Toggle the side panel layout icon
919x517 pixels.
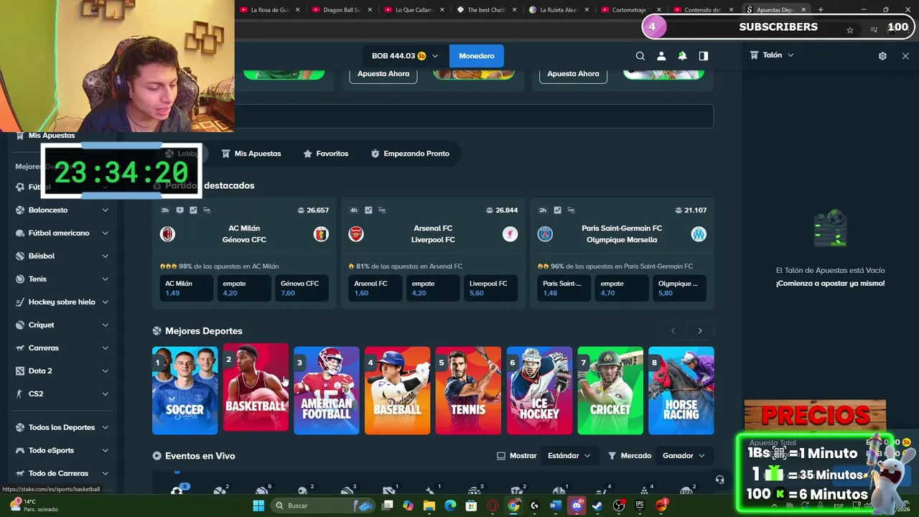click(x=704, y=56)
